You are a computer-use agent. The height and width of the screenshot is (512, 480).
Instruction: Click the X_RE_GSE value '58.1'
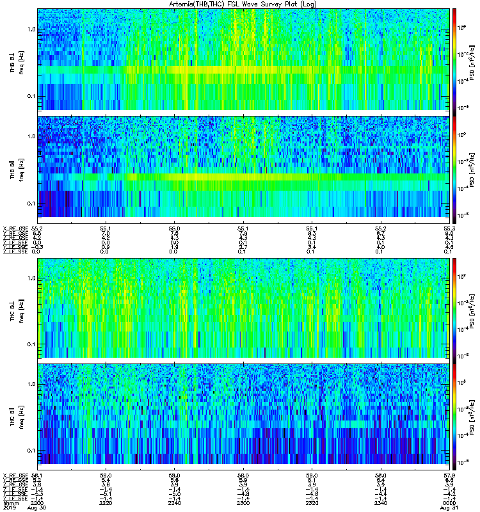tap(37, 476)
